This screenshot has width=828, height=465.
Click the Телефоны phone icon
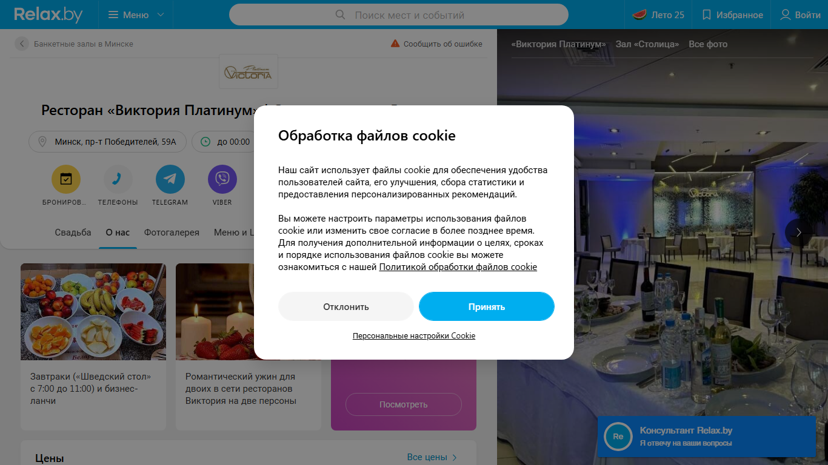[x=118, y=179]
